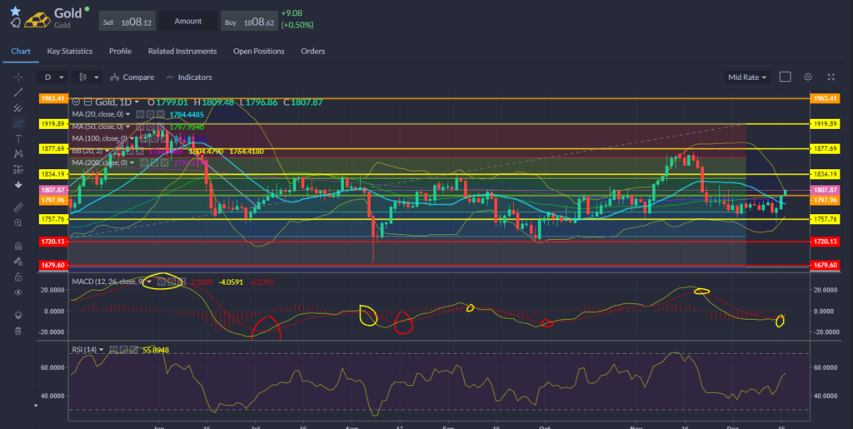The image size is (853, 429).
Task: Open the Orders tab
Action: [313, 51]
